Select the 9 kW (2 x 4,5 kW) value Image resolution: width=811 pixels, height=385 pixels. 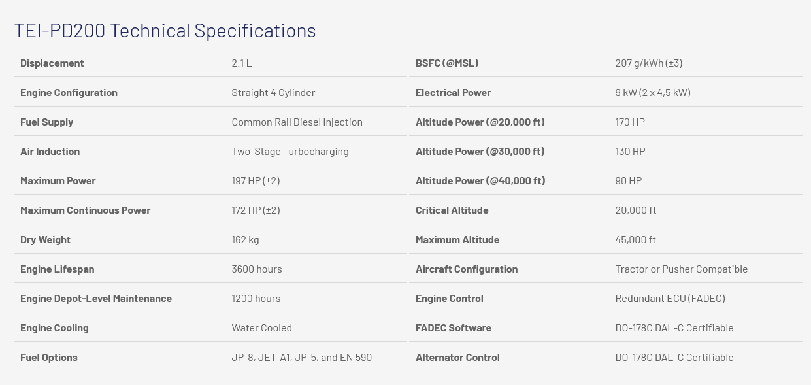pyautogui.click(x=652, y=93)
